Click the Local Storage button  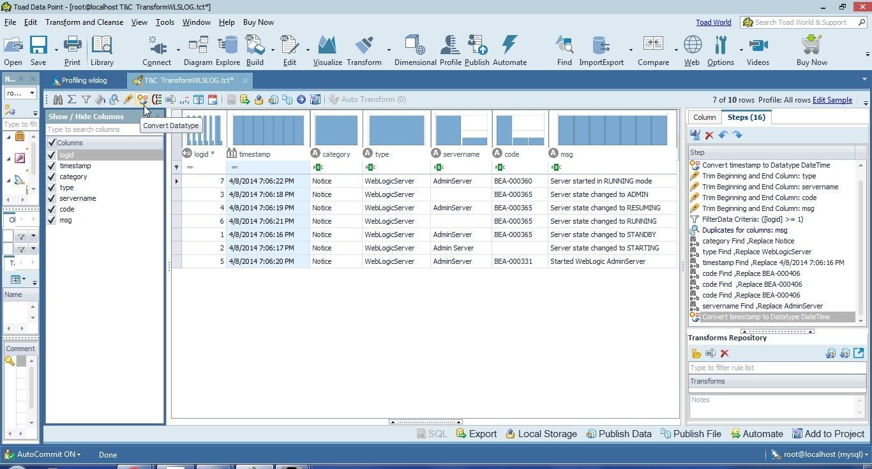pyautogui.click(x=541, y=434)
